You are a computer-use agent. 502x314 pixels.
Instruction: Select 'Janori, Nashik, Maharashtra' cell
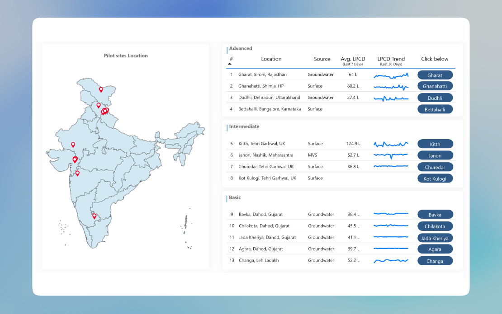(266, 155)
